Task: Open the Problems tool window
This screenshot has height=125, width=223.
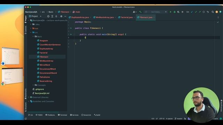Action: (x=50, y=115)
